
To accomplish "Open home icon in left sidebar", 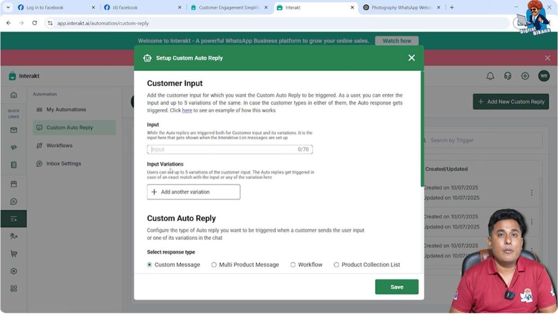I will [14, 95].
